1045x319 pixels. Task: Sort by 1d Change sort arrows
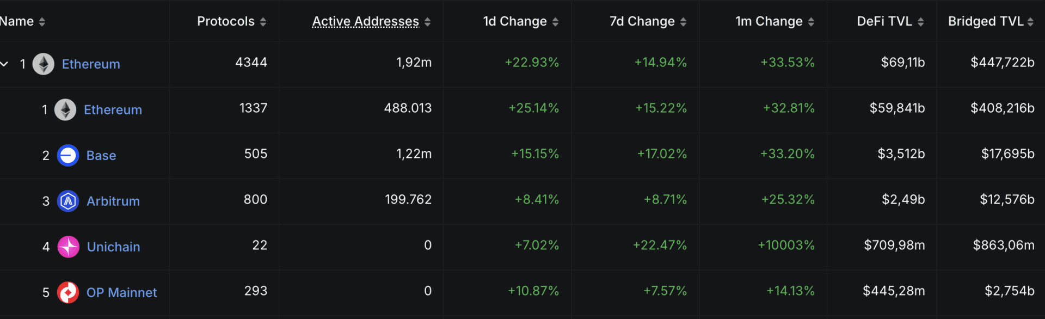[555, 22]
